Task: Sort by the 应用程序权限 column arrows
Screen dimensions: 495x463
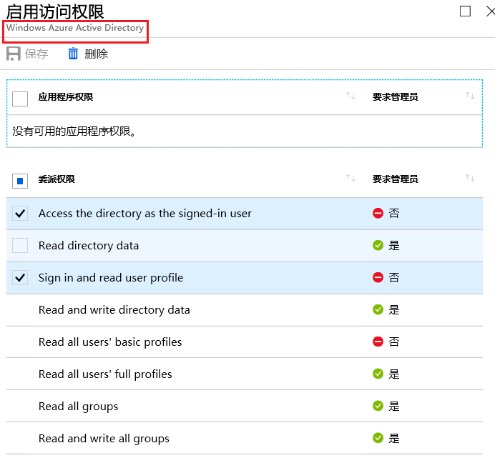Action: tap(351, 96)
